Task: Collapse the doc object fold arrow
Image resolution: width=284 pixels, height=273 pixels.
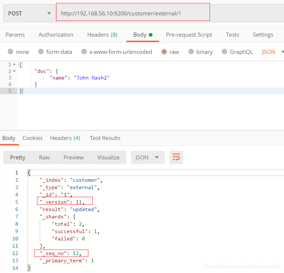Action: tap(14, 71)
